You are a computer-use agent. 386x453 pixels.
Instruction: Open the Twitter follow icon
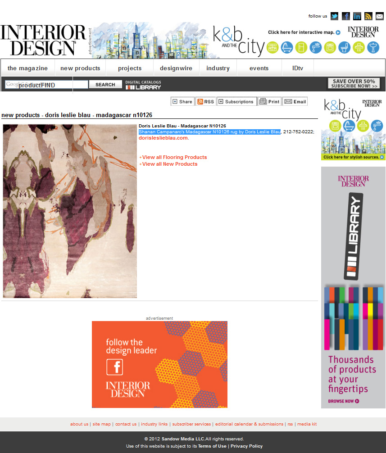click(334, 16)
